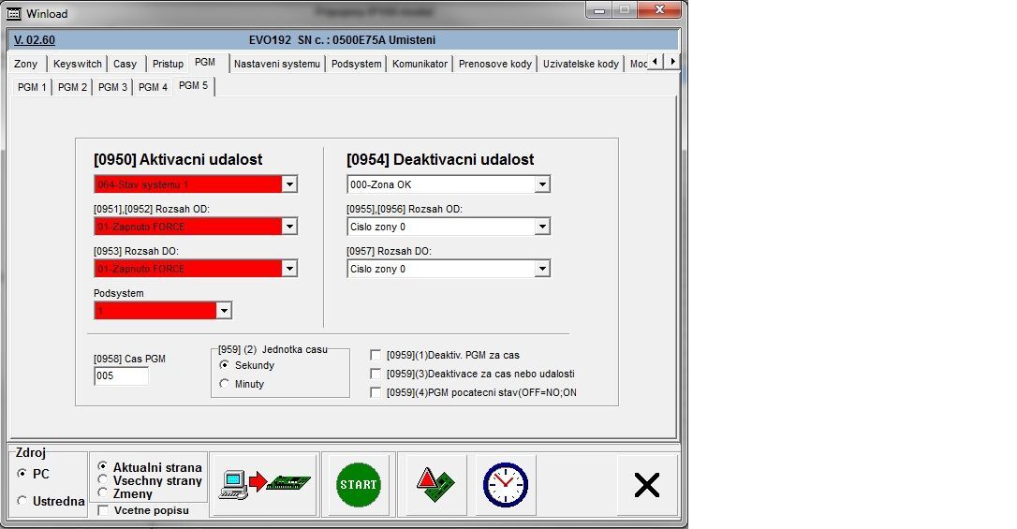
Task: Click the PC-to-panel transfer icon
Action: tap(264, 484)
